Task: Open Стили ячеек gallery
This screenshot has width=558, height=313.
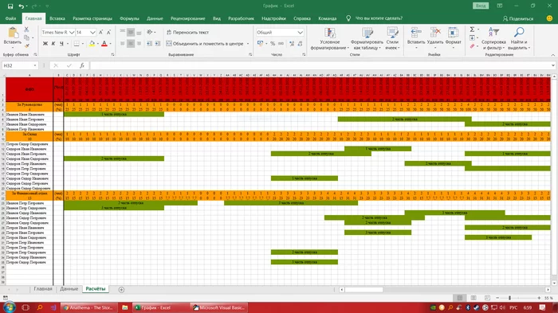Action: (392, 39)
